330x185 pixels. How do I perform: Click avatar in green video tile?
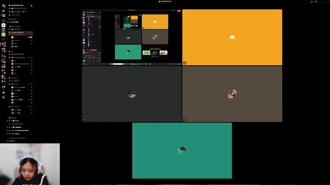[182, 150]
